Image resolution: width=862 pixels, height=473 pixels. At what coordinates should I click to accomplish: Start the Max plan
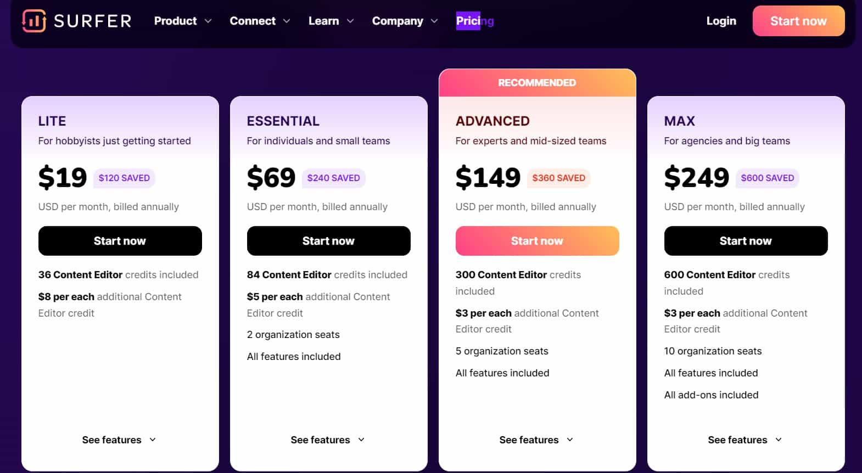click(x=746, y=241)
